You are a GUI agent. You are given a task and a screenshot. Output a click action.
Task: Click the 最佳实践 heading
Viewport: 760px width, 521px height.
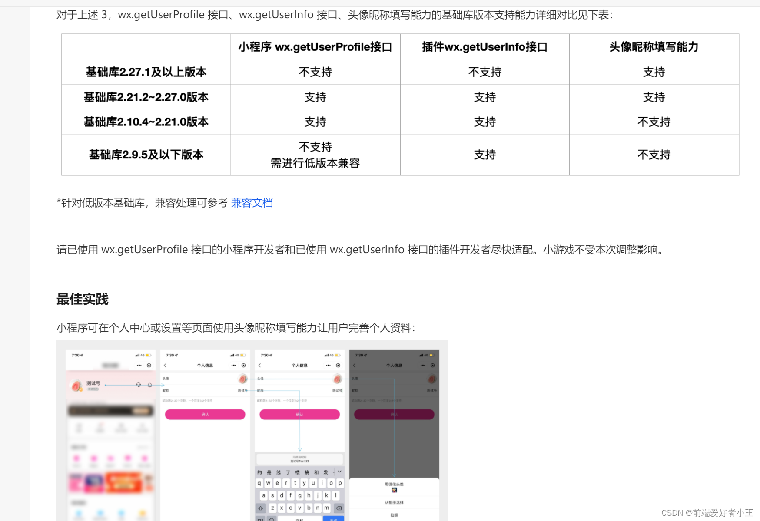point(83,299)
